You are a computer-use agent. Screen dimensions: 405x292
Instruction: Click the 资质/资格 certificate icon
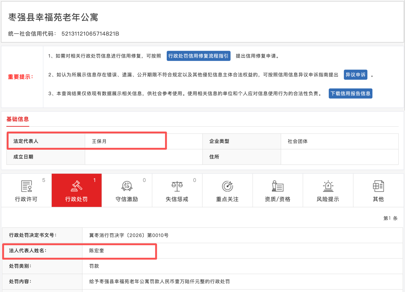pos(277,186)
